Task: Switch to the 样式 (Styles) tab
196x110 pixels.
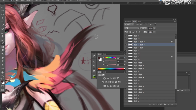Action: coord(104,72)
